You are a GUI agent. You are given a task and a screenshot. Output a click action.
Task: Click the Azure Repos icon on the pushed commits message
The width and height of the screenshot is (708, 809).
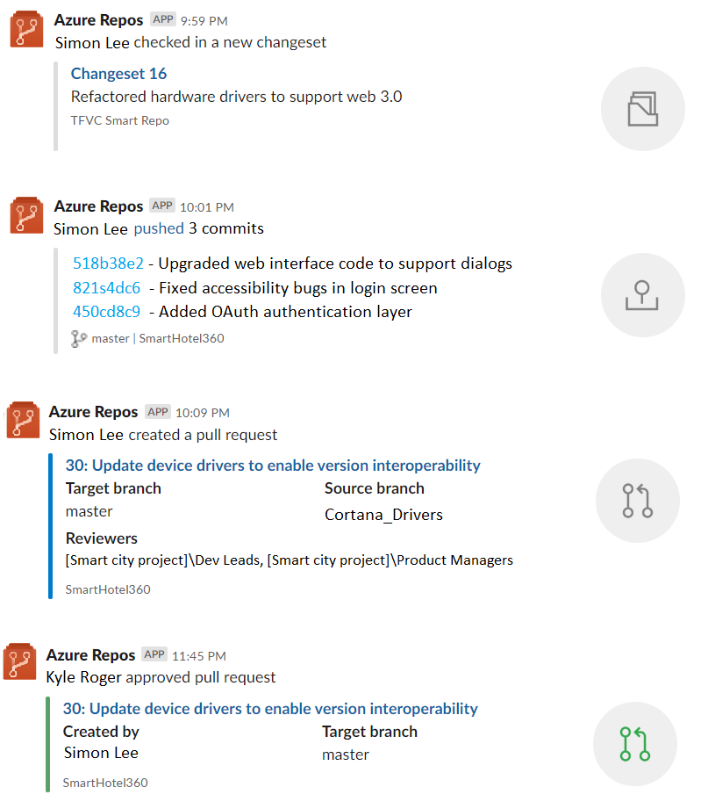pos(25,215)
